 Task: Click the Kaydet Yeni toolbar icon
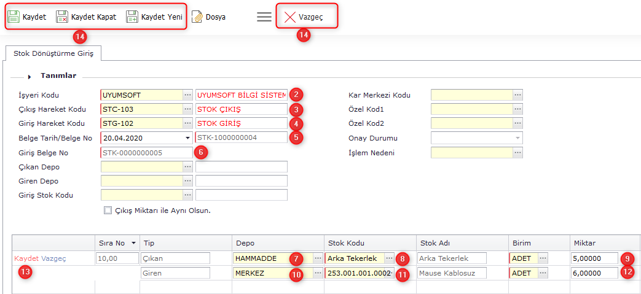pyautogui.click(x=132, y=17)
